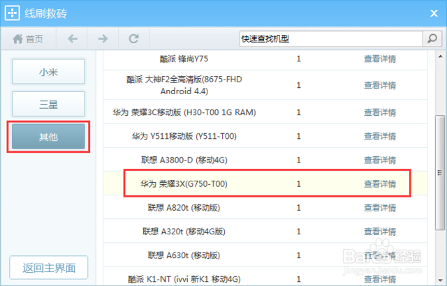Select 联想 A820t (移动版) model
Image resolution: width=447 pixels, height=286 pixels.
[184, 208]
